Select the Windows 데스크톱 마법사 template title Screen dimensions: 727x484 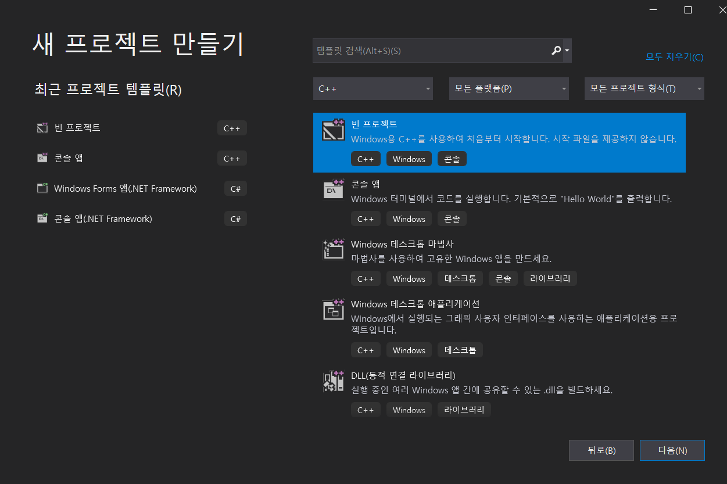pyautogui.click(x=402, y=244)
